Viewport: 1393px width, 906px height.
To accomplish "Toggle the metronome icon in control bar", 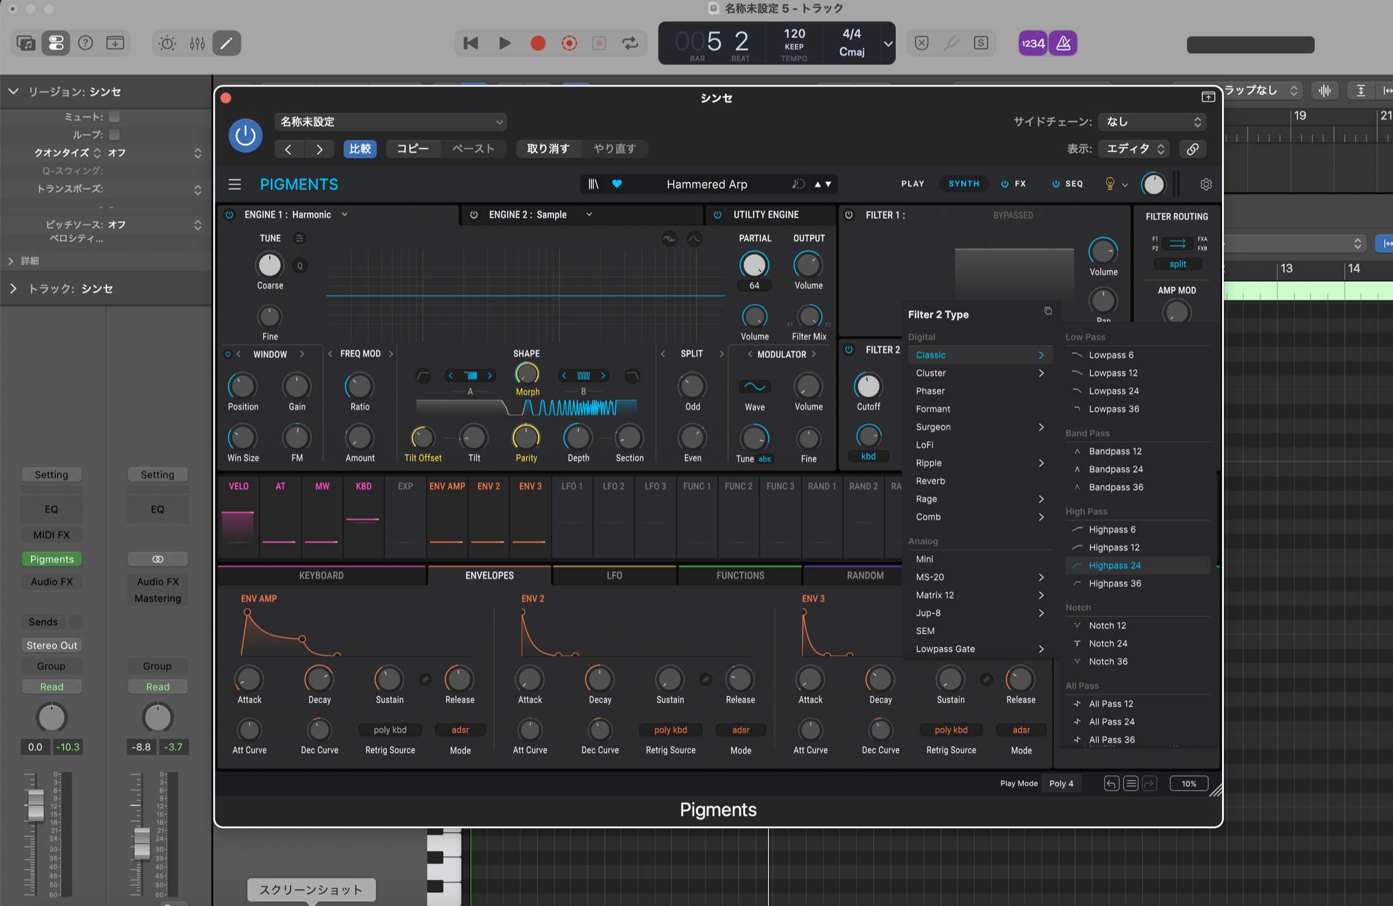I will [x=1063, y=43].
